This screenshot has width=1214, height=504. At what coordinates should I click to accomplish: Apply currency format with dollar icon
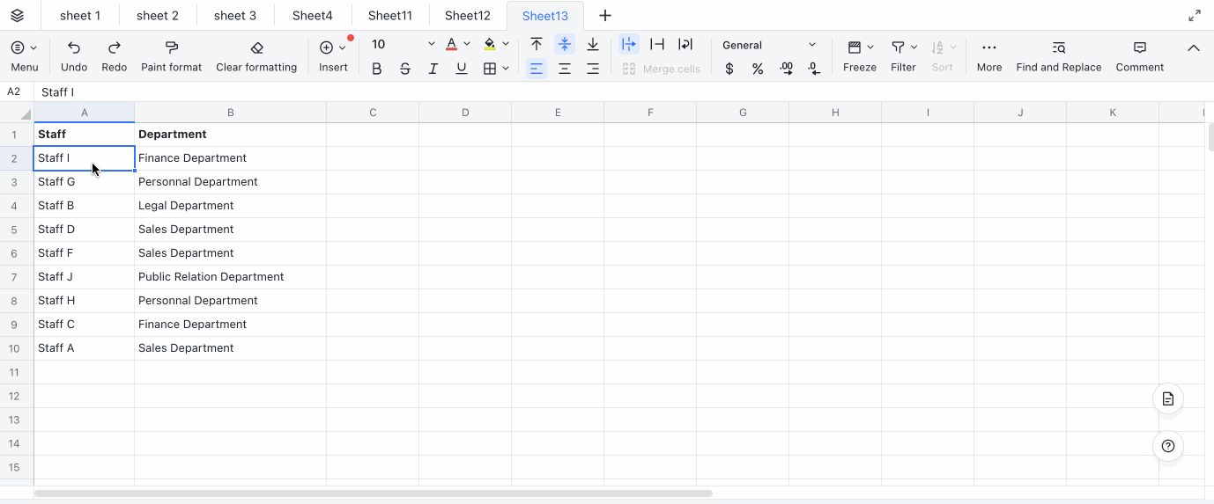[729, 69]
